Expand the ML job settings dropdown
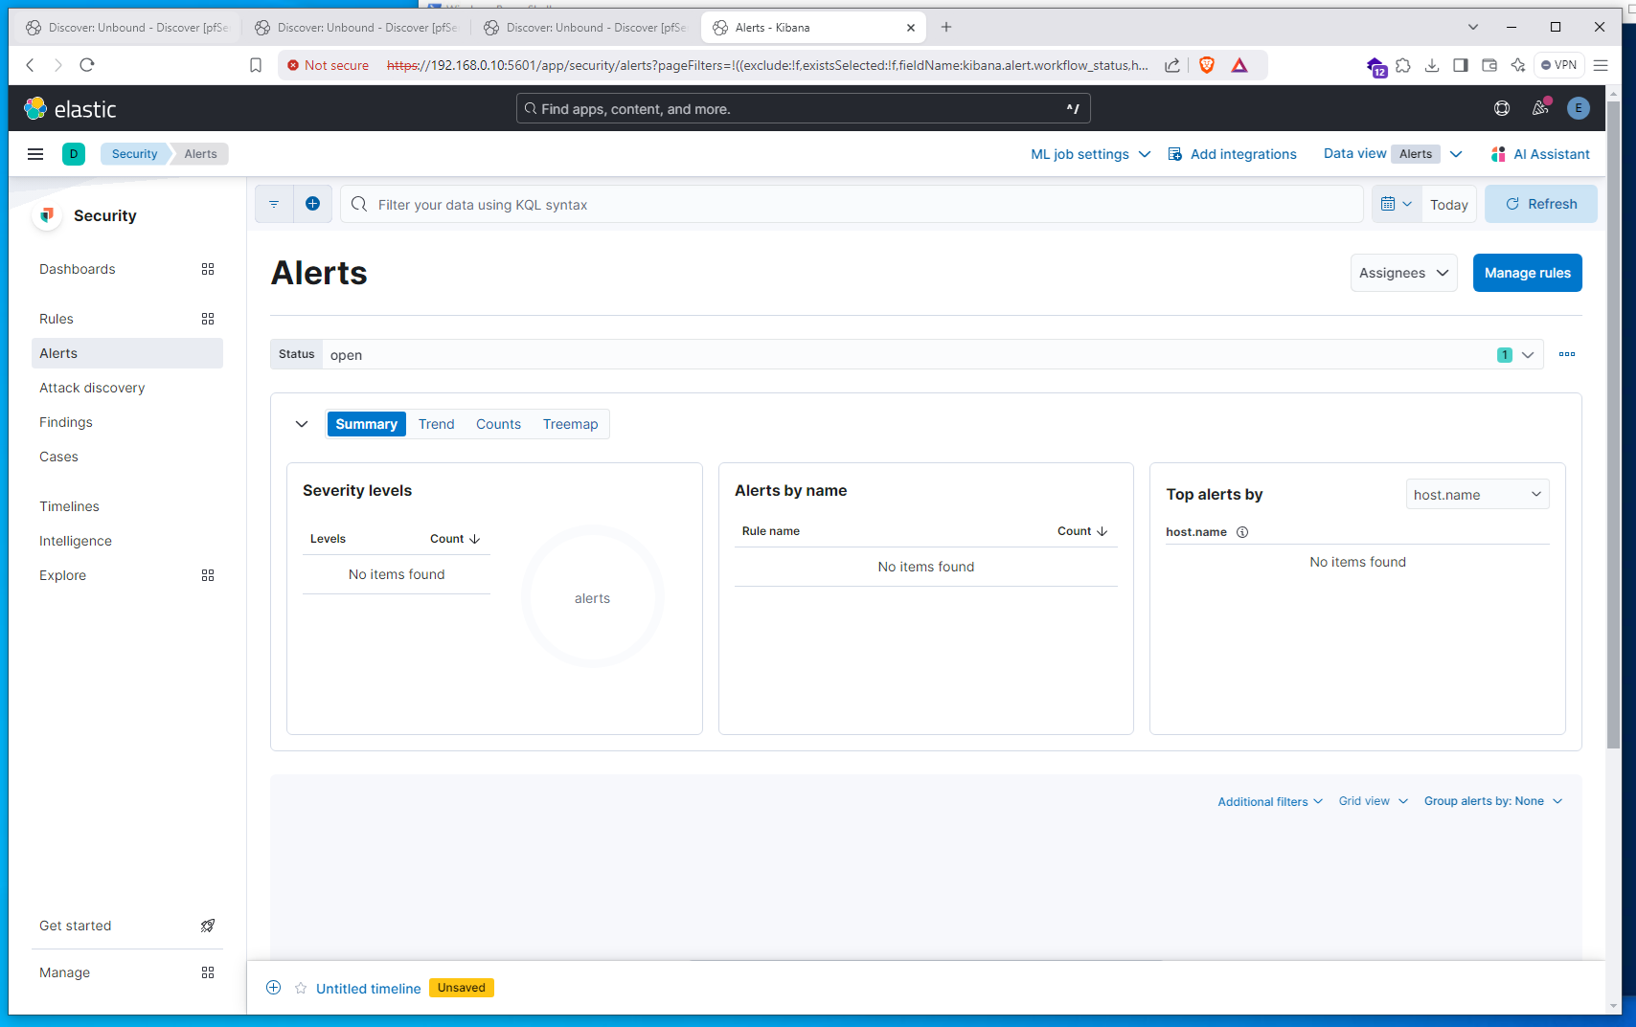The image size is (1636, 1027). 1090,154
